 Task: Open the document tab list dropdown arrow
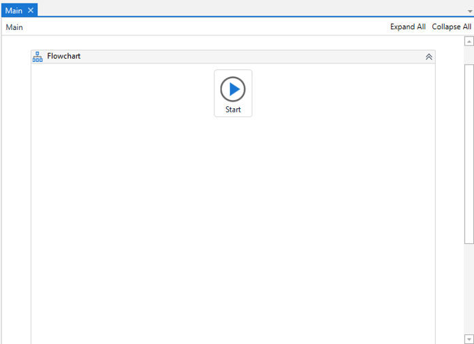[469, 12]
